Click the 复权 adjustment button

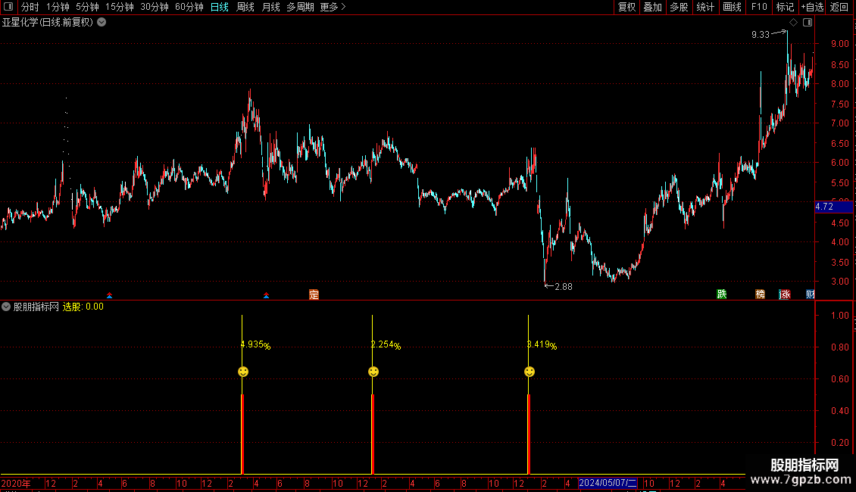click(x=626, y=7)
